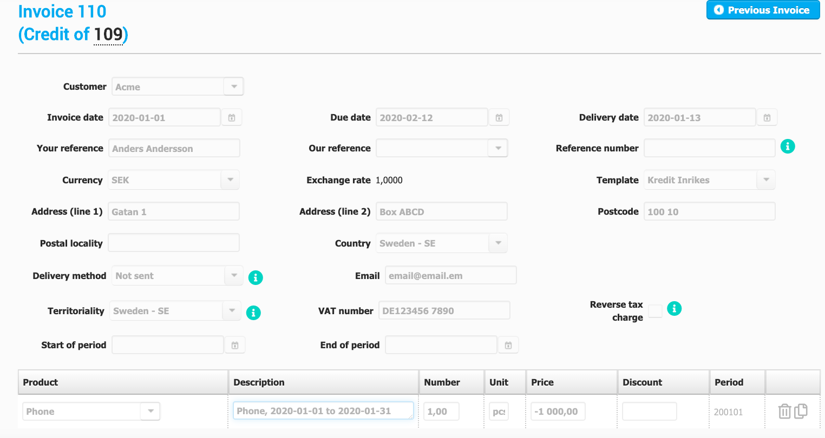
Task: Expand the Delivery method dropdown
Action: point(234,275)
